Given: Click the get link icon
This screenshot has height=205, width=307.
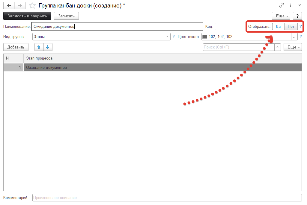Looking at the screenshot, I should [281, 5].
